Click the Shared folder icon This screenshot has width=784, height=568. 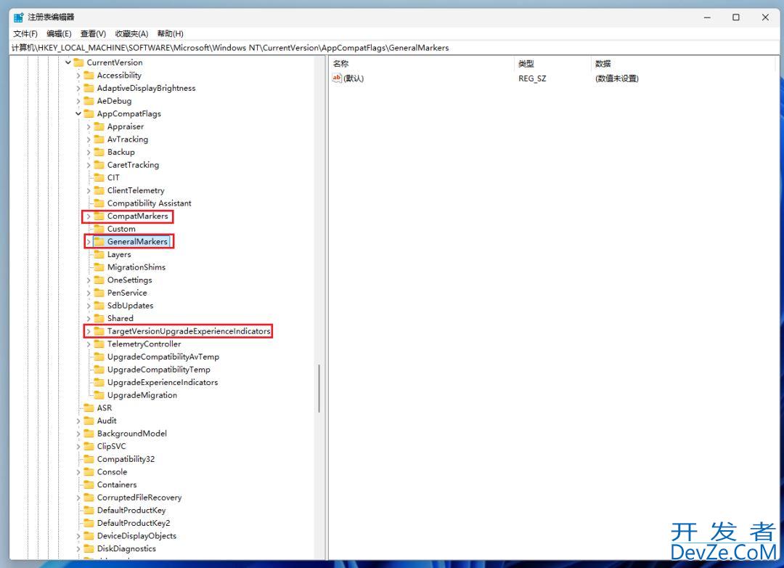point(99,318)
